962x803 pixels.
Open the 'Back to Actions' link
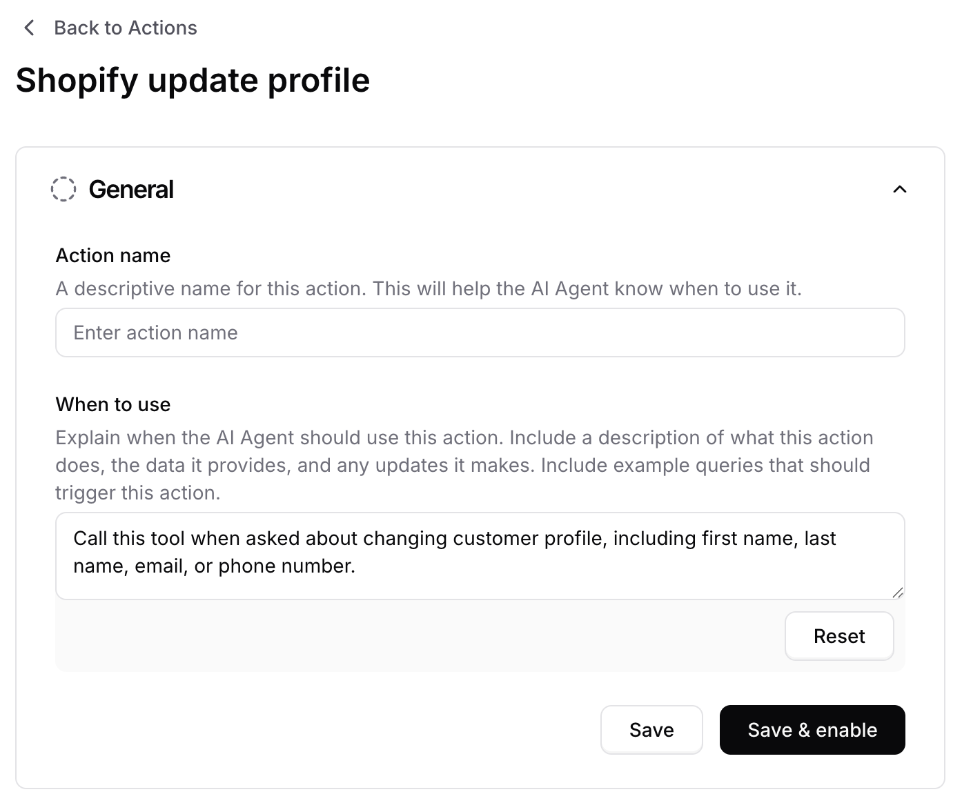pos(125,28)
